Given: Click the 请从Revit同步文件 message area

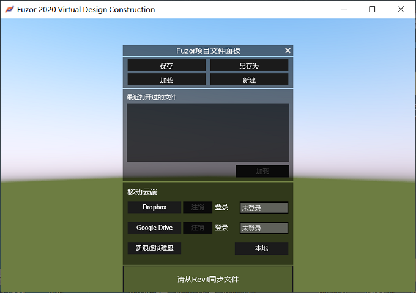Looking at the screenshot, I should tap(208, 279).
